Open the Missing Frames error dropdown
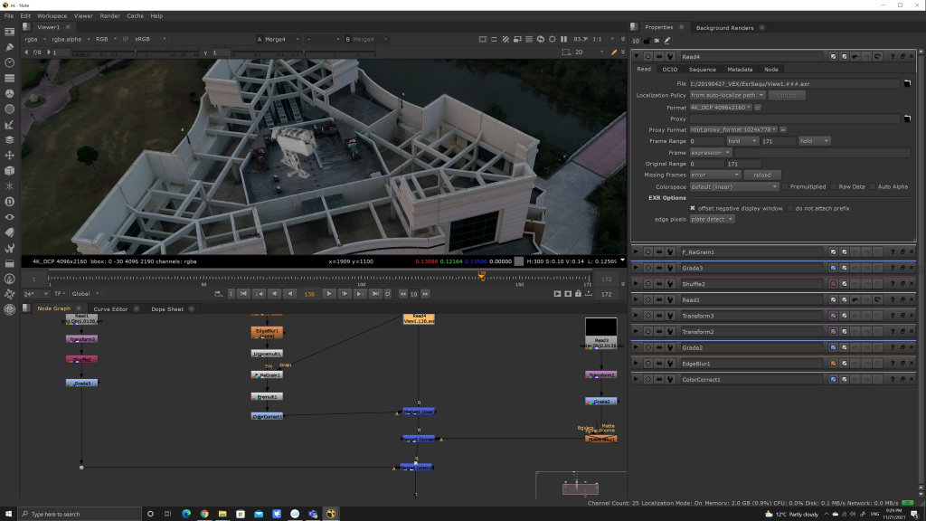This screenshot has height=521, width=926. [x=713, y=175]
